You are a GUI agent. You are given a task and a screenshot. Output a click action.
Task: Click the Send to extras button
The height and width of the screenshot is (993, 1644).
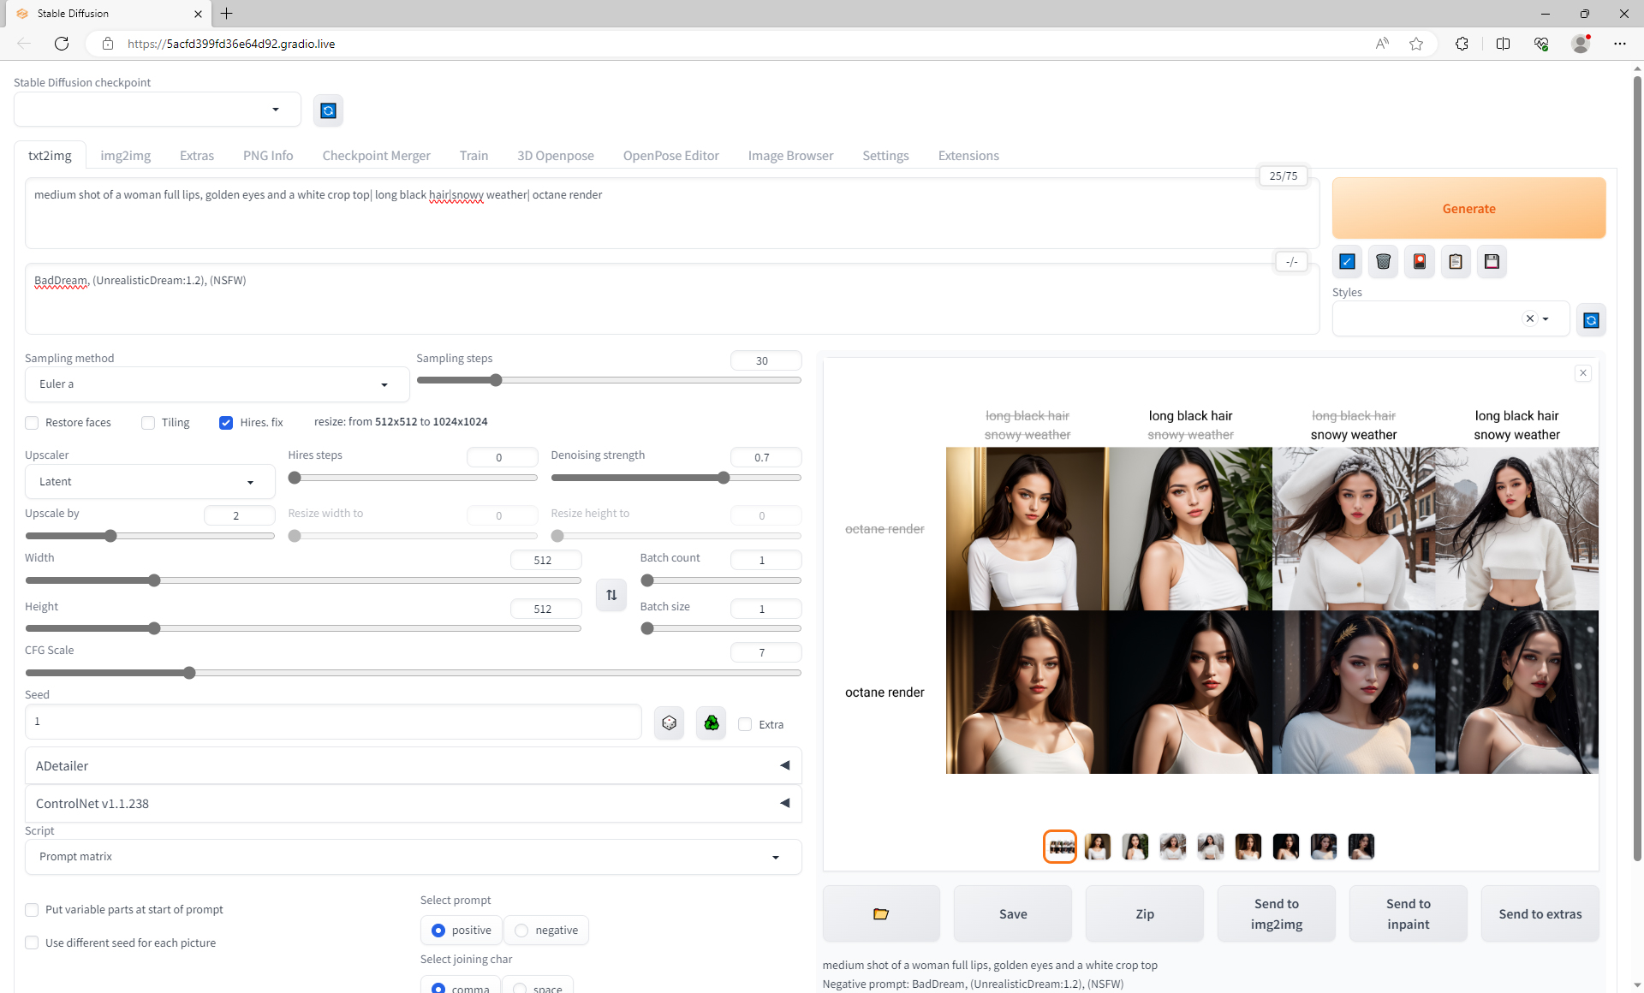pos(1540,914)
